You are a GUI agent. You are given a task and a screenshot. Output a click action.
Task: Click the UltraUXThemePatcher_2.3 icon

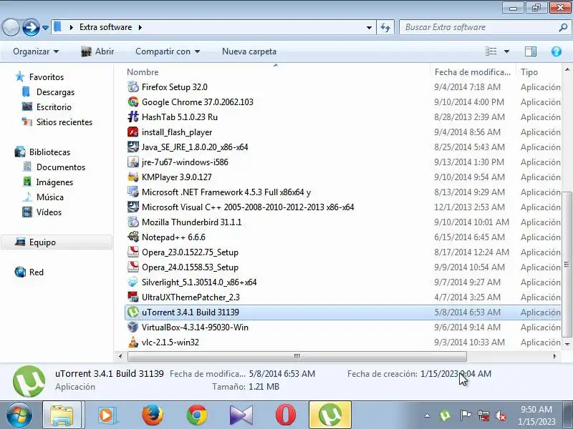coord(133,297)
